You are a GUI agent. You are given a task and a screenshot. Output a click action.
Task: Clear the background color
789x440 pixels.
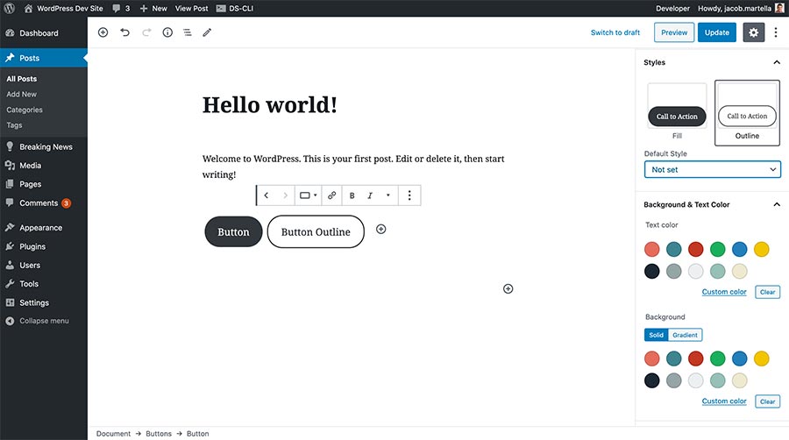[x=767, y=401]
